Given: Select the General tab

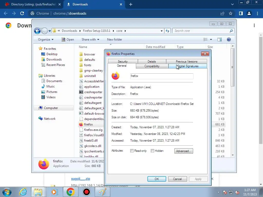Looking at the screenshot, I should tap(121, 66).
